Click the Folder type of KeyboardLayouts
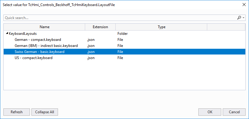This screenshot has height=119, width=249. pos(123,34)
